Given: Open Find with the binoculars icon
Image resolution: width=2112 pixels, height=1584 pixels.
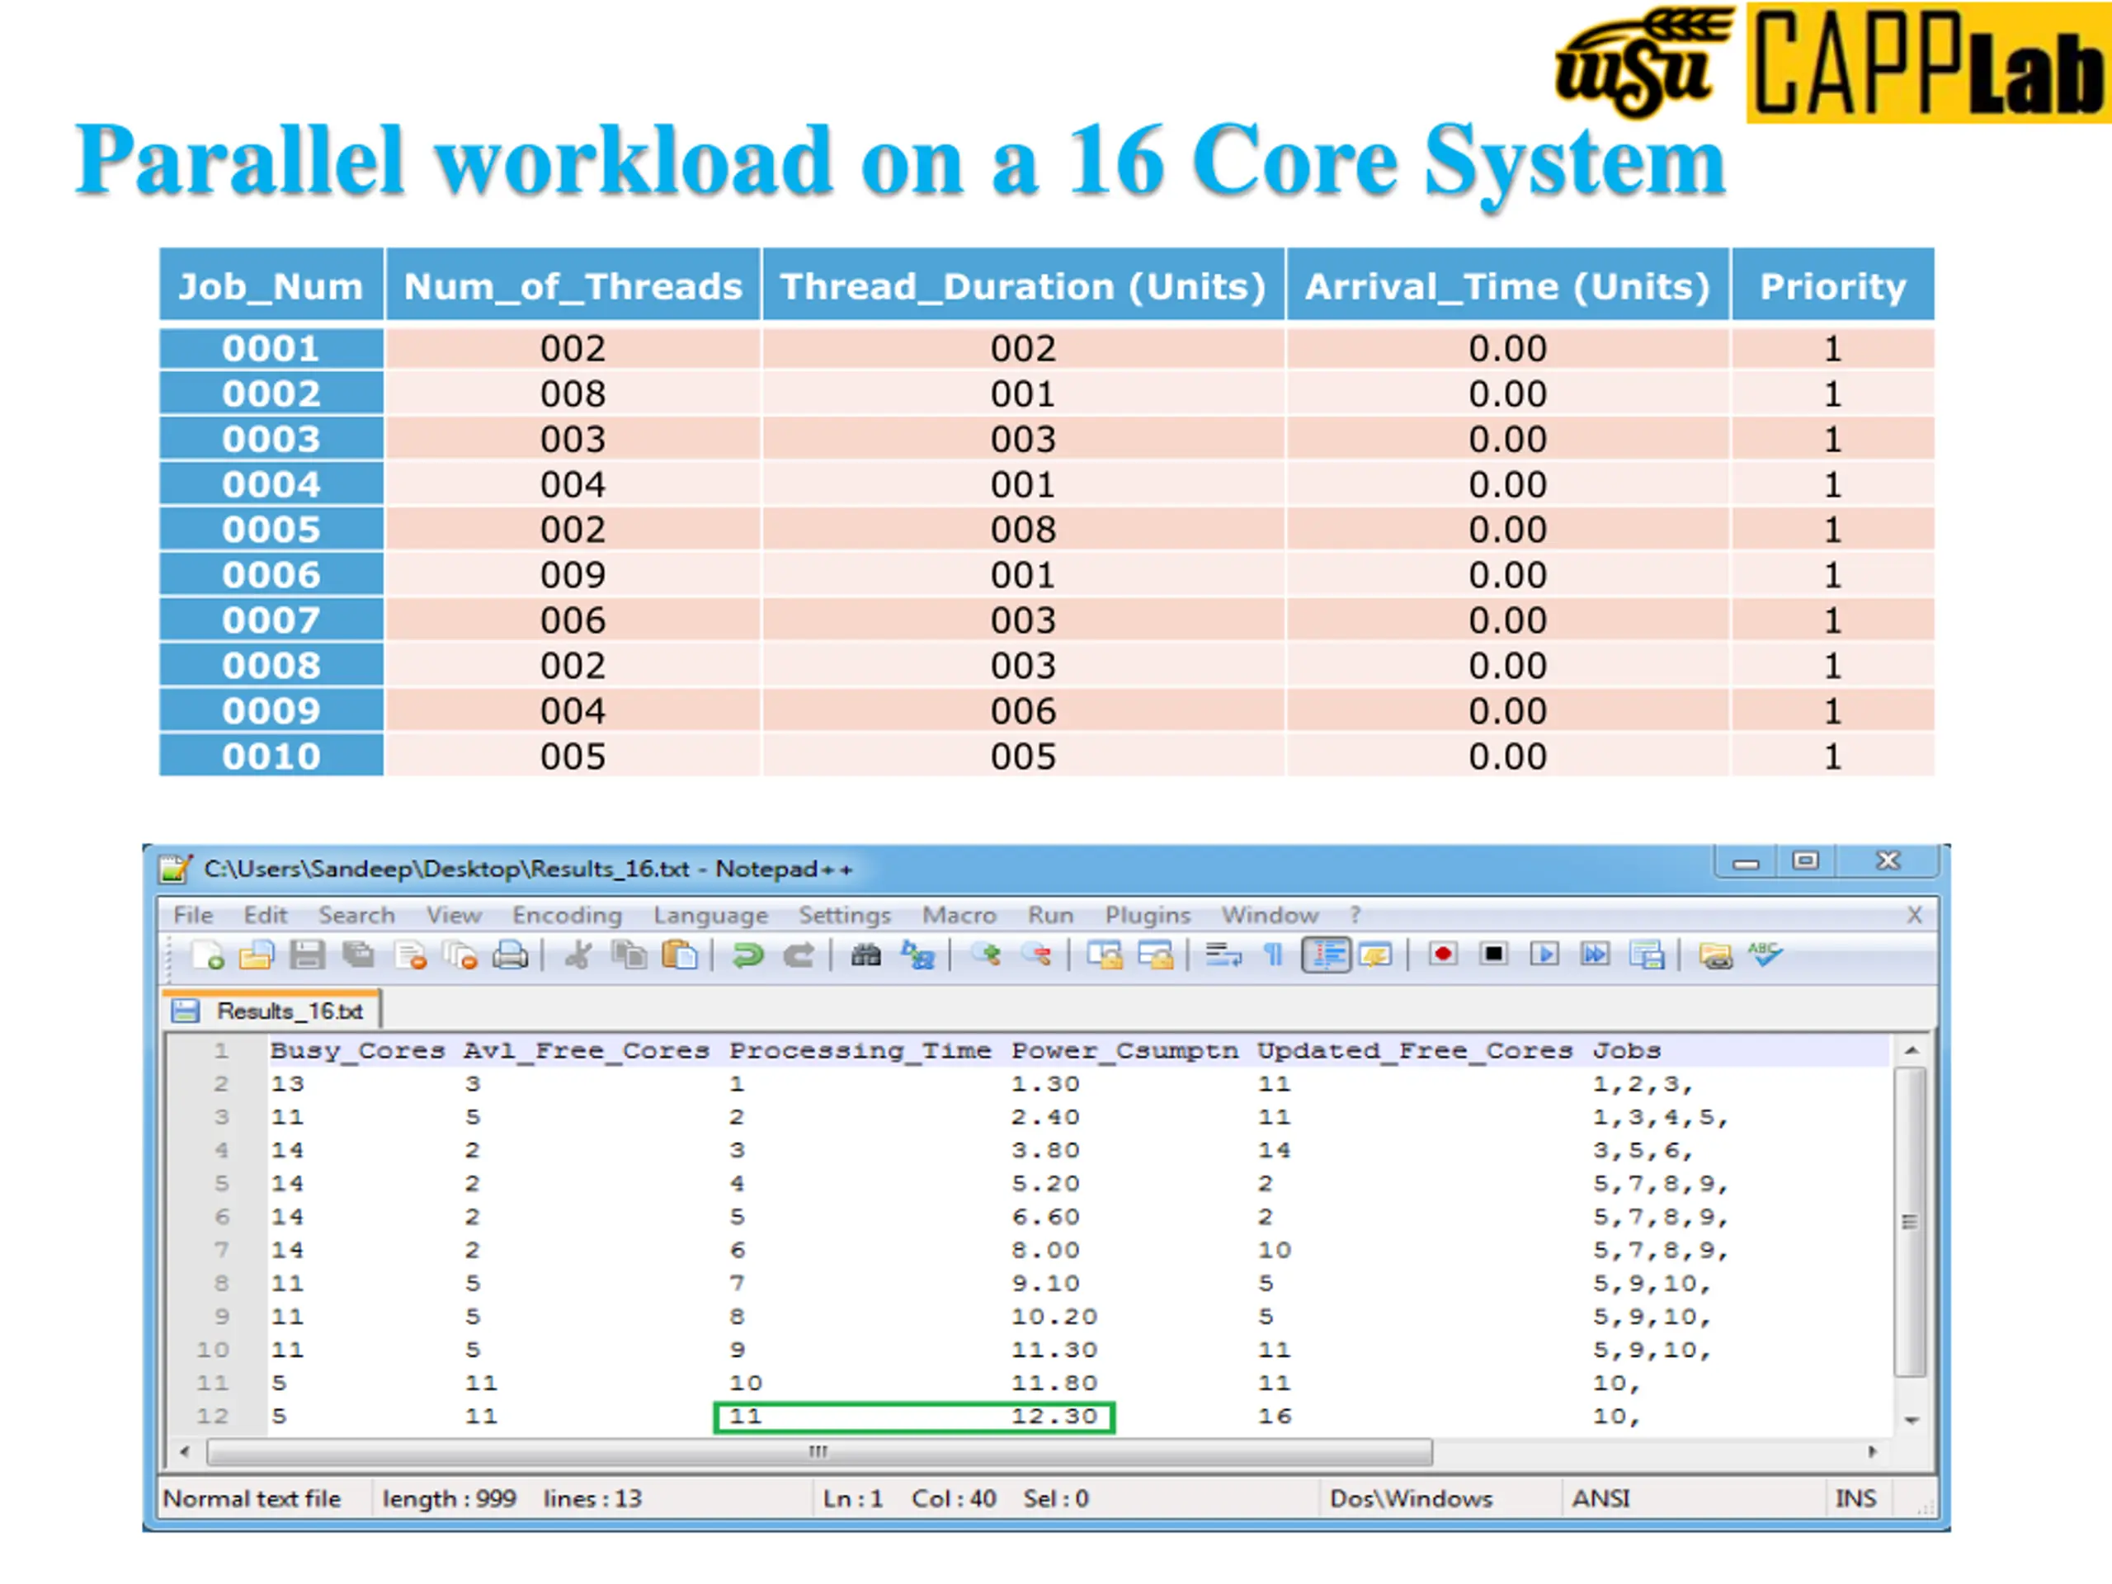Looking at the screenshot, I should tap(866, 955).
